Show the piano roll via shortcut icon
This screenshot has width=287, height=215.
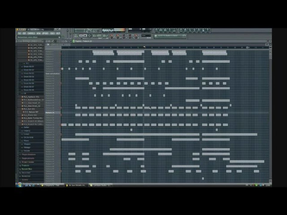coord(165,30)
